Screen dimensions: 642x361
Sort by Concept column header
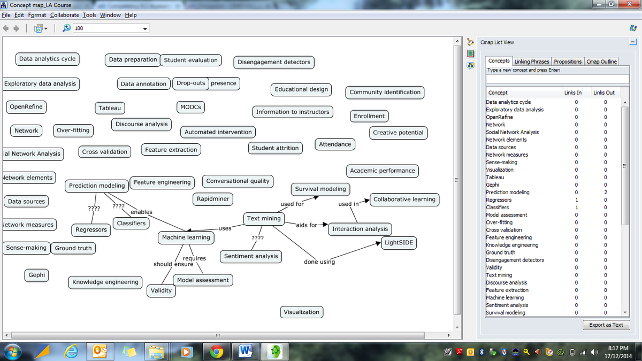pyautogui.click(x=524, y=93)
